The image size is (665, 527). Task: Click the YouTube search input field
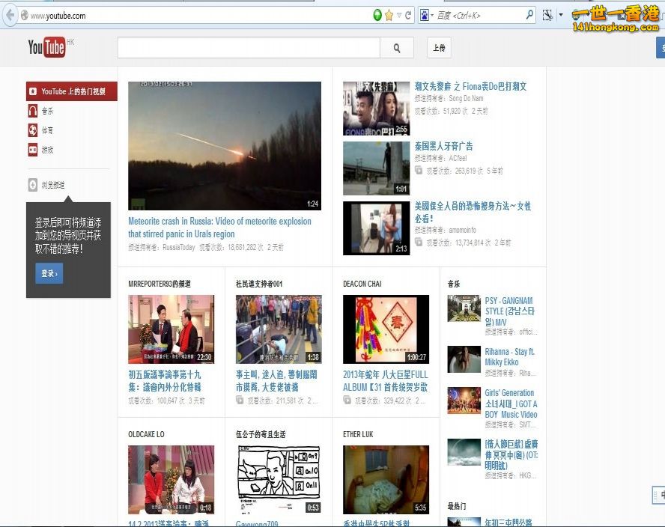pos(248,48)
